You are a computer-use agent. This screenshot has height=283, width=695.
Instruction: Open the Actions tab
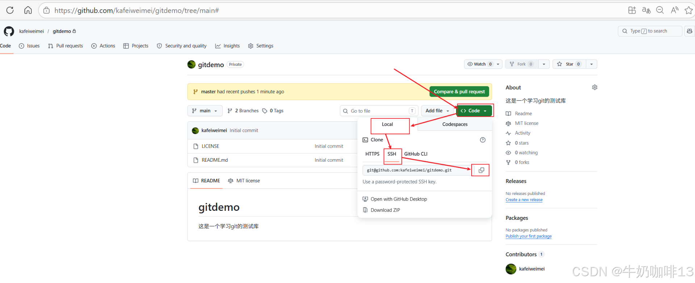click(x=103, y=46)
